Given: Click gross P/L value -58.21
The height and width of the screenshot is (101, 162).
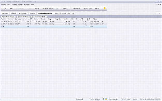Looking at the screenshot, I should 84,24.
